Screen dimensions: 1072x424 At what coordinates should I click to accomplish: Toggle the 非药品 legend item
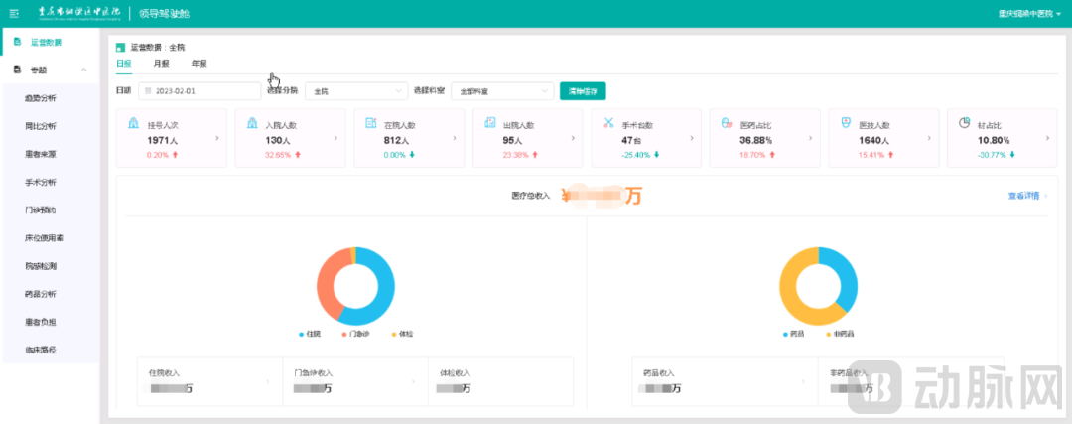841,335
